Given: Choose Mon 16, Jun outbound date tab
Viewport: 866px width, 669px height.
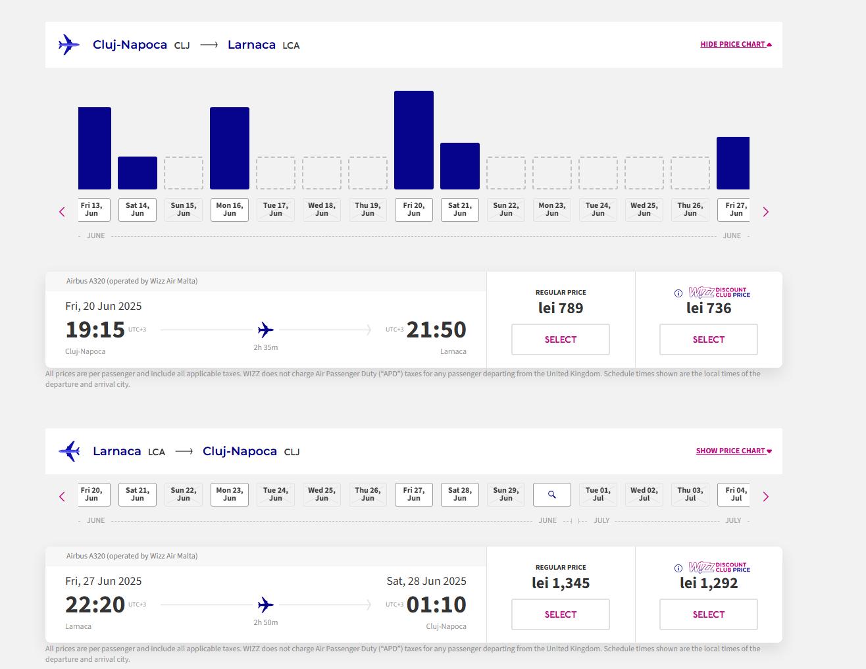Looking at the screenshot, I should click(x=230, y=210).
